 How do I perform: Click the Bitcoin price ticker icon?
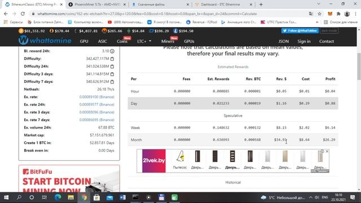(x=21, y=31)
